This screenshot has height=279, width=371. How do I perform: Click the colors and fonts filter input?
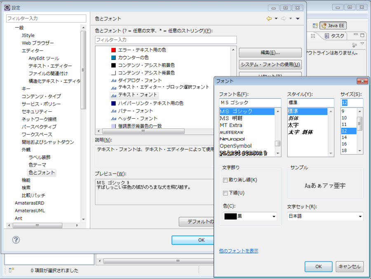tap(166, 40)
